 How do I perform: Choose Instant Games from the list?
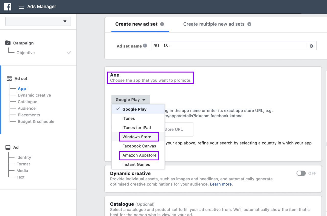coord(138,164)
